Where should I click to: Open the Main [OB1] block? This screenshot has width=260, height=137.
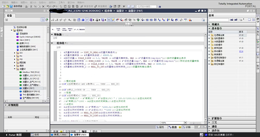[24, 40]
